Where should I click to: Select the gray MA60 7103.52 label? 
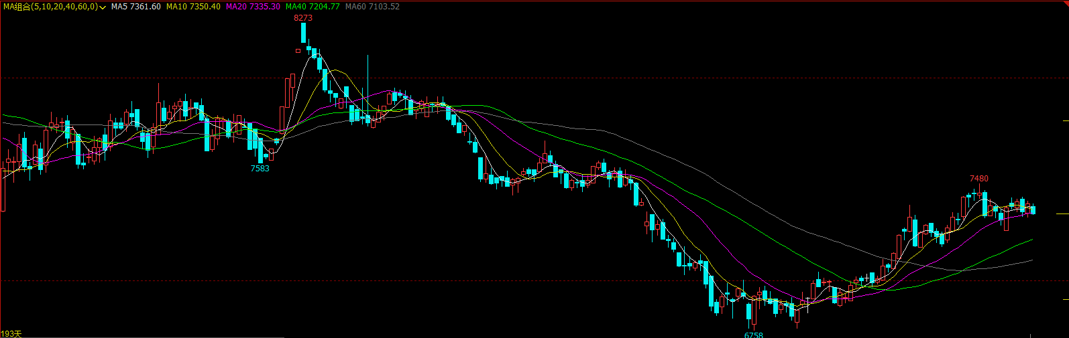[372, 7]
